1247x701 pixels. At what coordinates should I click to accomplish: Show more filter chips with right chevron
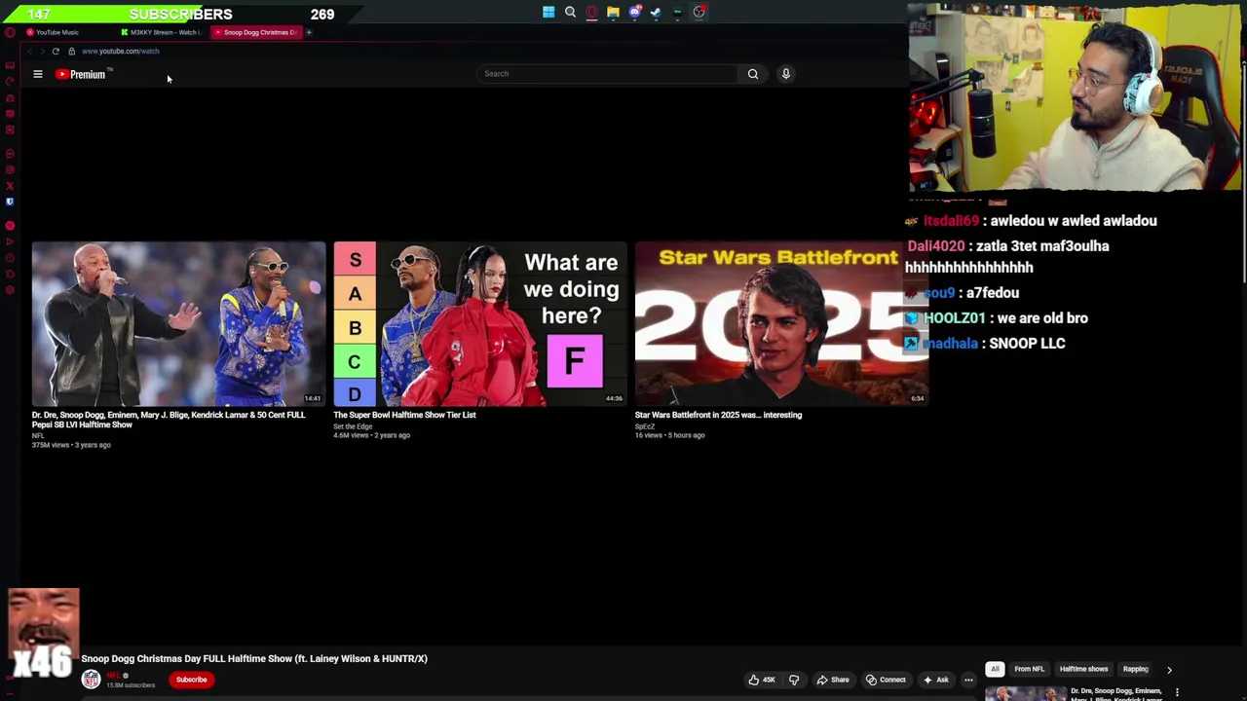(1169, 670)
